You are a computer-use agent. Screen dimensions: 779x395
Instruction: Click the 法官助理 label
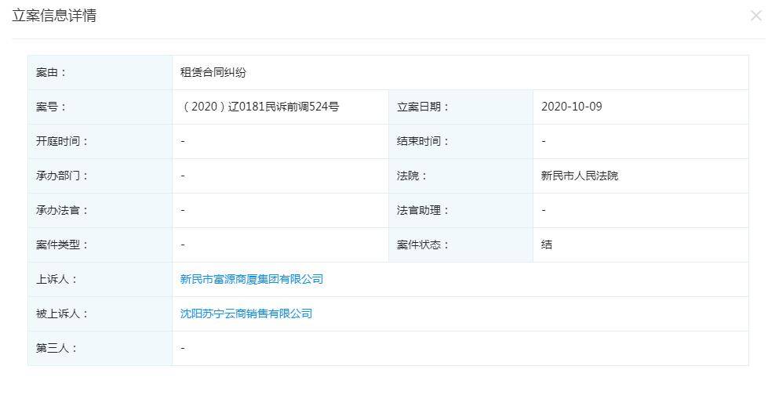pyautogui.click(x=423, y=210)
